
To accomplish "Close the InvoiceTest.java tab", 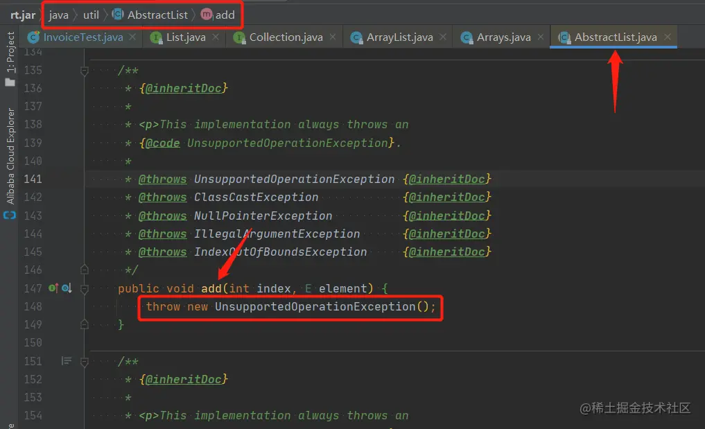I will 132,37.
